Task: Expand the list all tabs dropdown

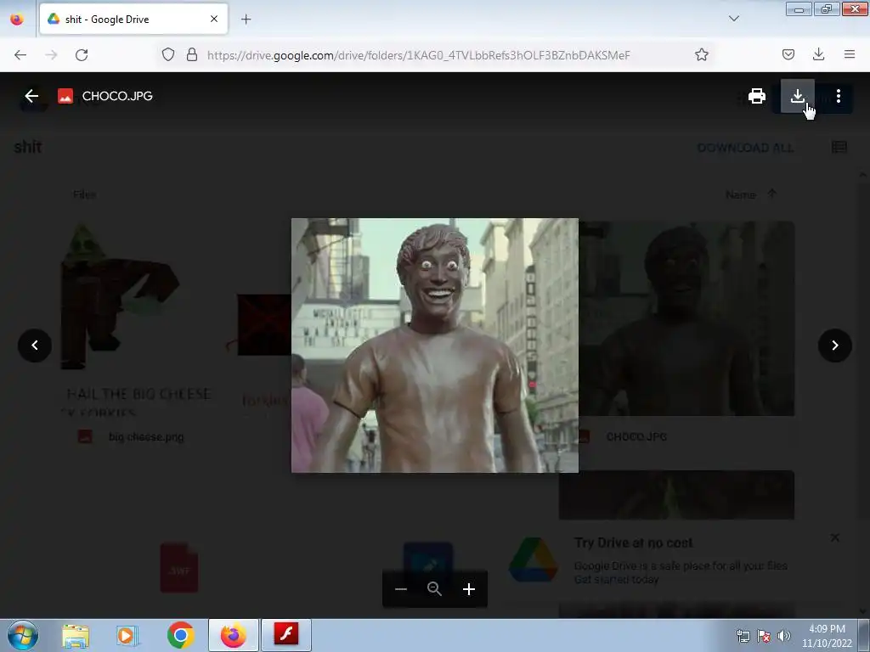Action: (733, 19)
